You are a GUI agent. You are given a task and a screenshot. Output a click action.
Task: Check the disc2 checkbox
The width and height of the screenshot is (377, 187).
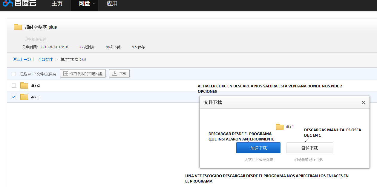(x=14, y=86)
